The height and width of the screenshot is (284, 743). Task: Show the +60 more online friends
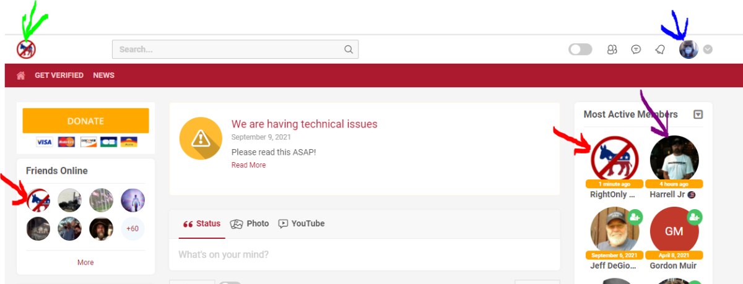[133, 229]
